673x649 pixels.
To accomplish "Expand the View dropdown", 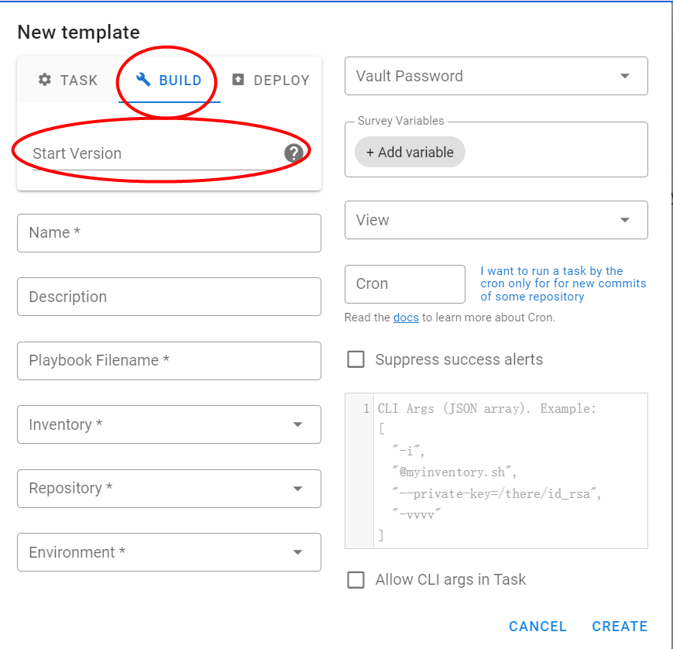I will pyautogui.click(x=624, y=220).
